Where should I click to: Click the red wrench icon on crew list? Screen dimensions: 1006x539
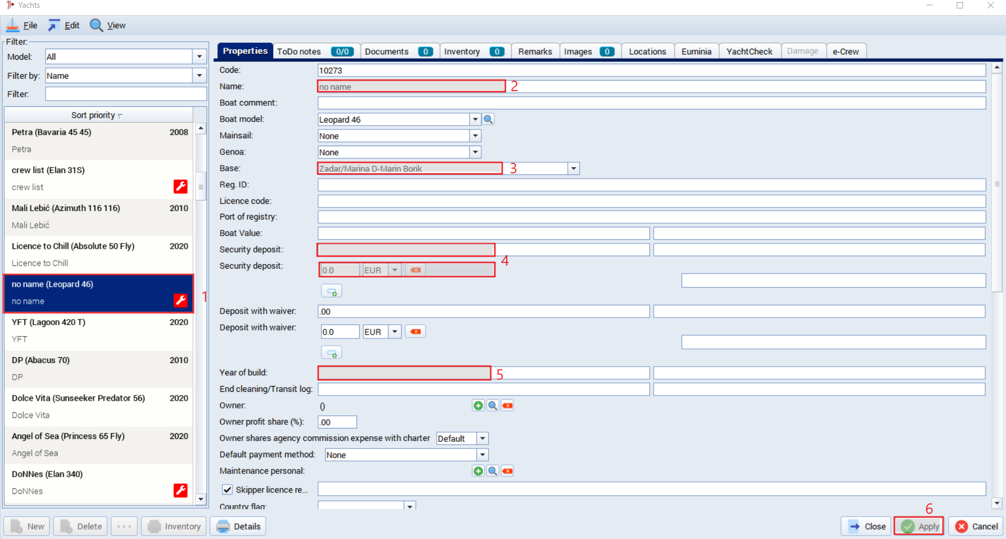[180, 186]
